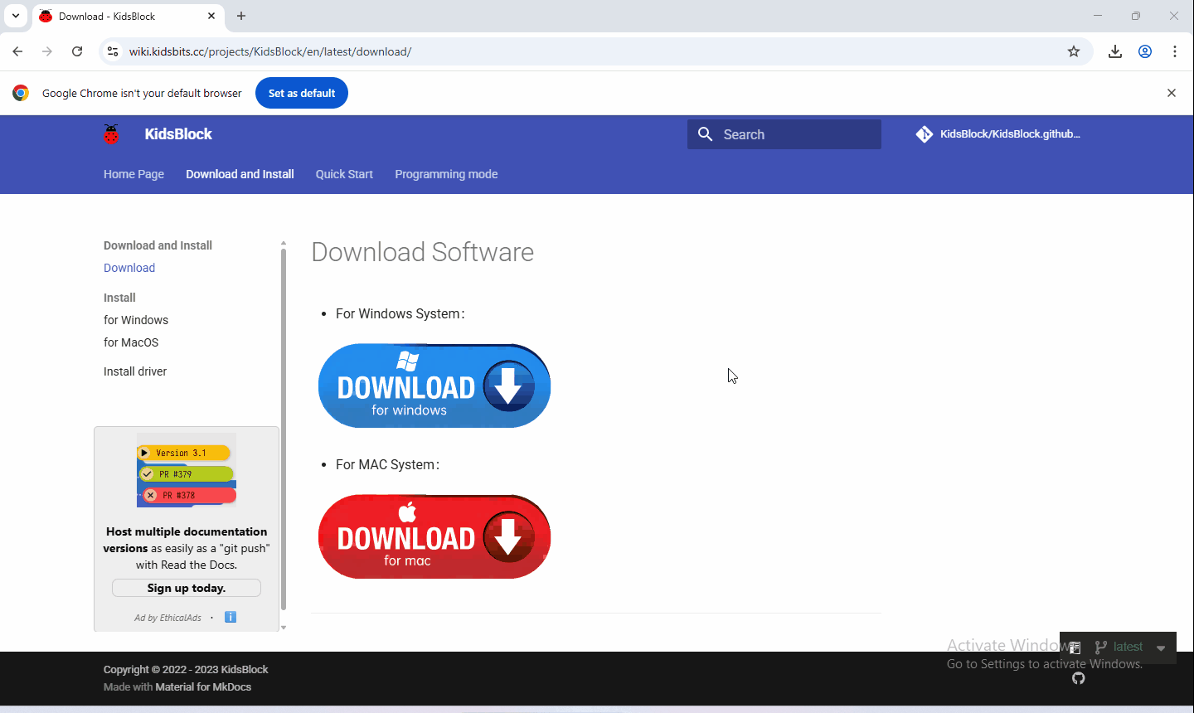Close the Download - KidsBlock tab
Image resolution: width=1194 pixels, height=713 pixels.
[x=211, y=16]
